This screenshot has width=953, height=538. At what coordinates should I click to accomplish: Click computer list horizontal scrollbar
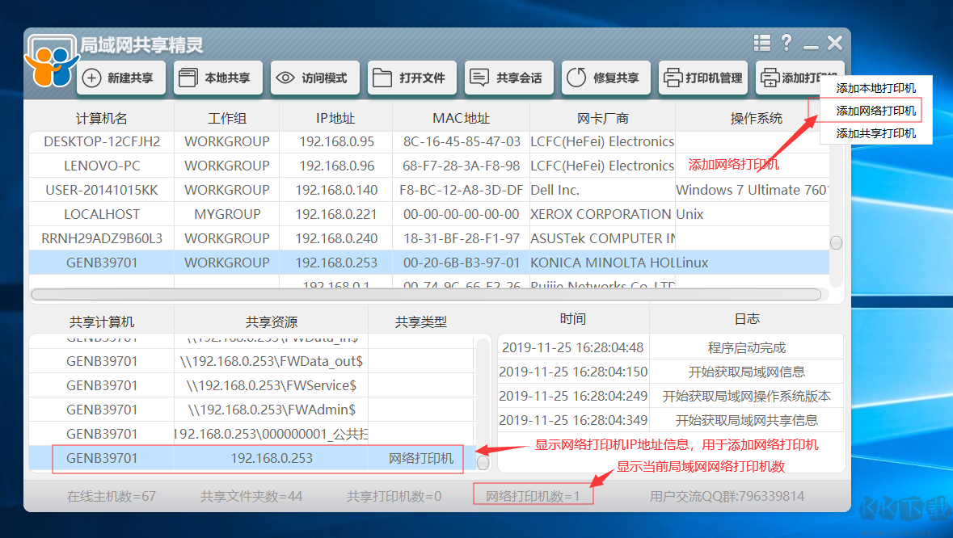pyautogui.click(x=426, y=295)
